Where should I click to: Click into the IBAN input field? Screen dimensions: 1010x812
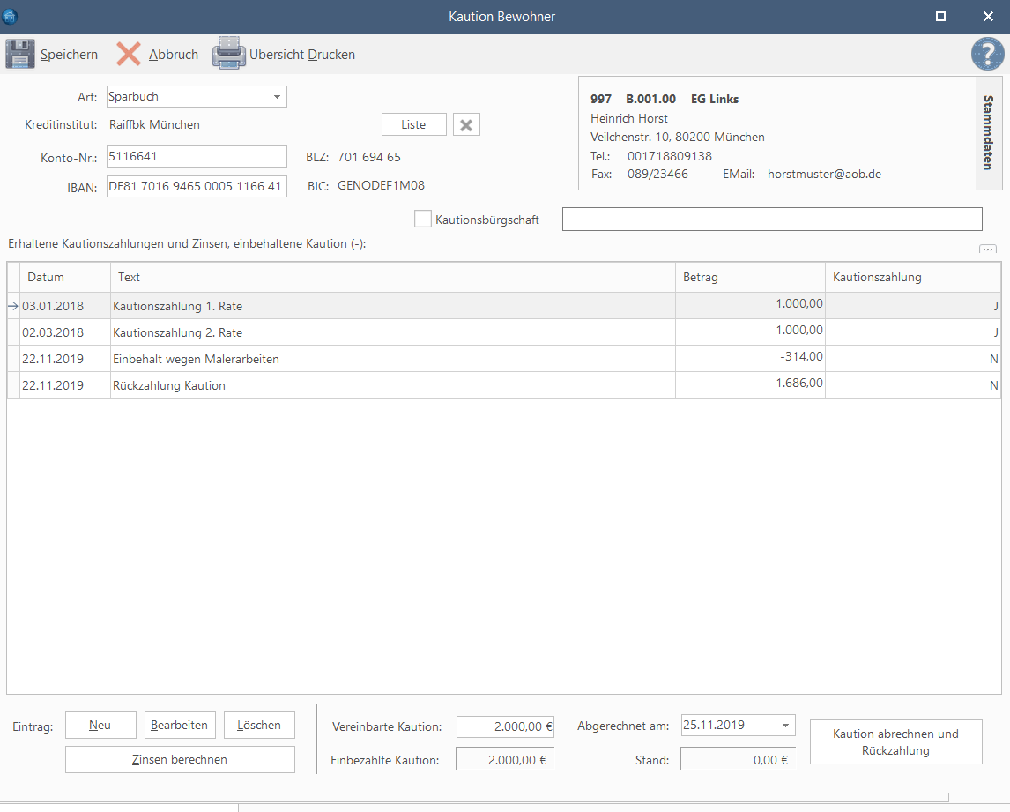coord(197,186)
